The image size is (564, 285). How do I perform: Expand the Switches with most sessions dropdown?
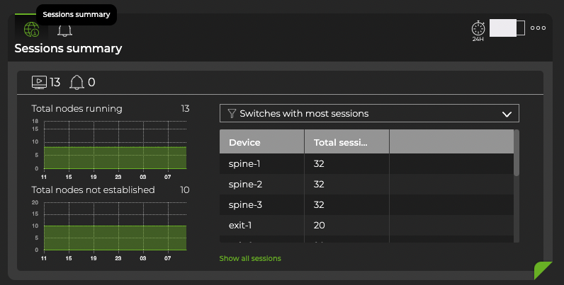coord(368,113)
